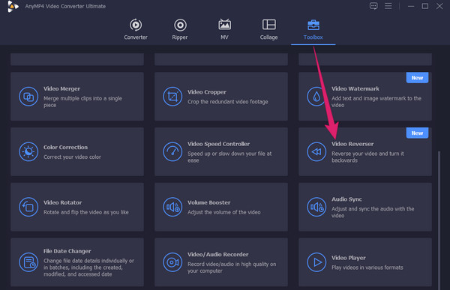Screen dimensions: 450x290
Task: Open the hamburger menu in title bar
Action: pos(388,6)
